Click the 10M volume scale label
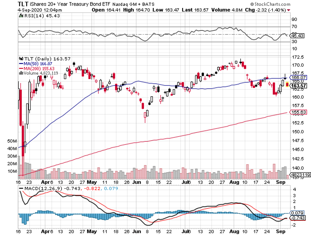311x235 pixels. coord(12,171)
